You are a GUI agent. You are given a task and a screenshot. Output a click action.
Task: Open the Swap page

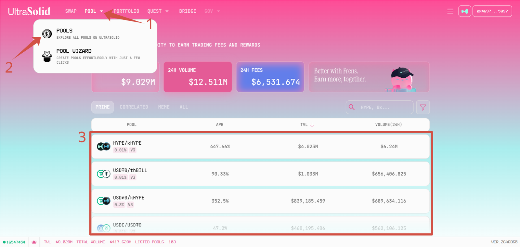pos(71,11)
